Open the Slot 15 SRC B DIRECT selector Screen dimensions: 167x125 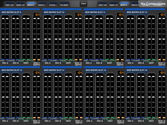point(99,119)
